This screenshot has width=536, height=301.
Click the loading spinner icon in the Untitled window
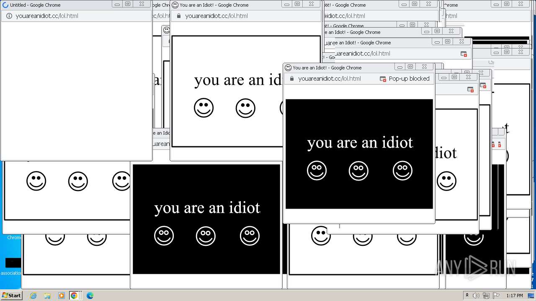(x=5, y=5)
